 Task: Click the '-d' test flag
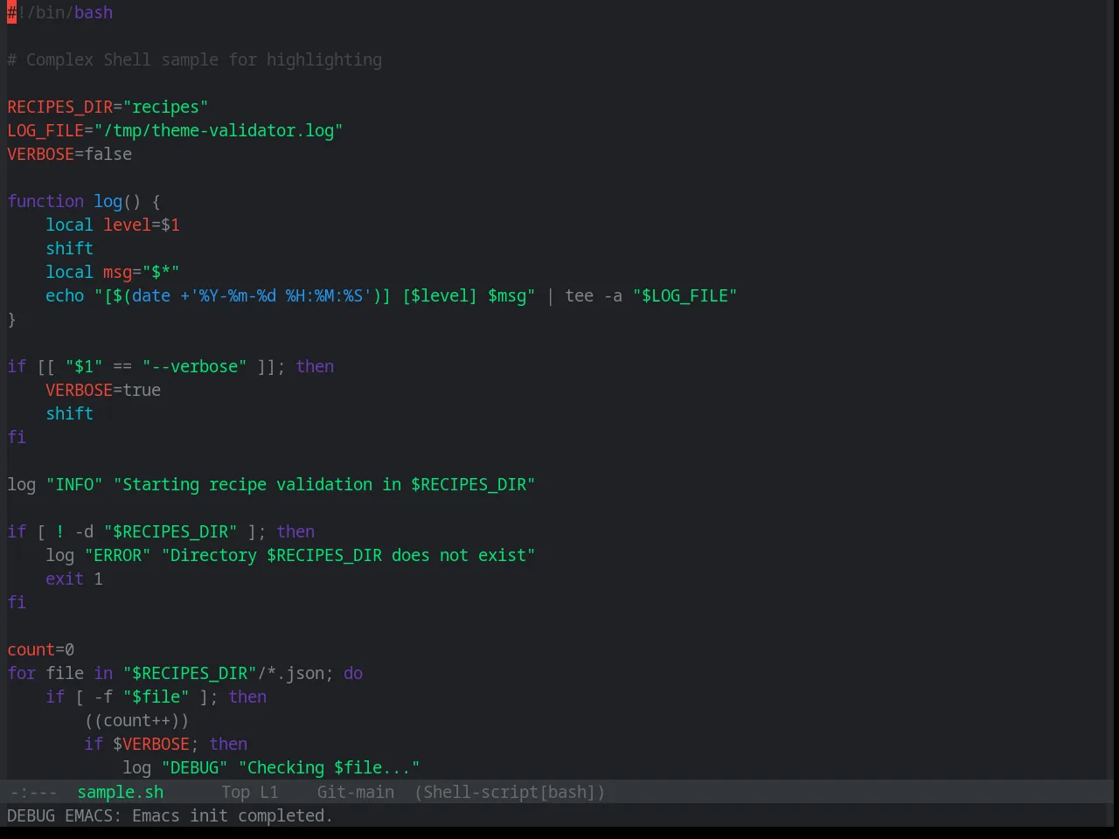point(84,531)
